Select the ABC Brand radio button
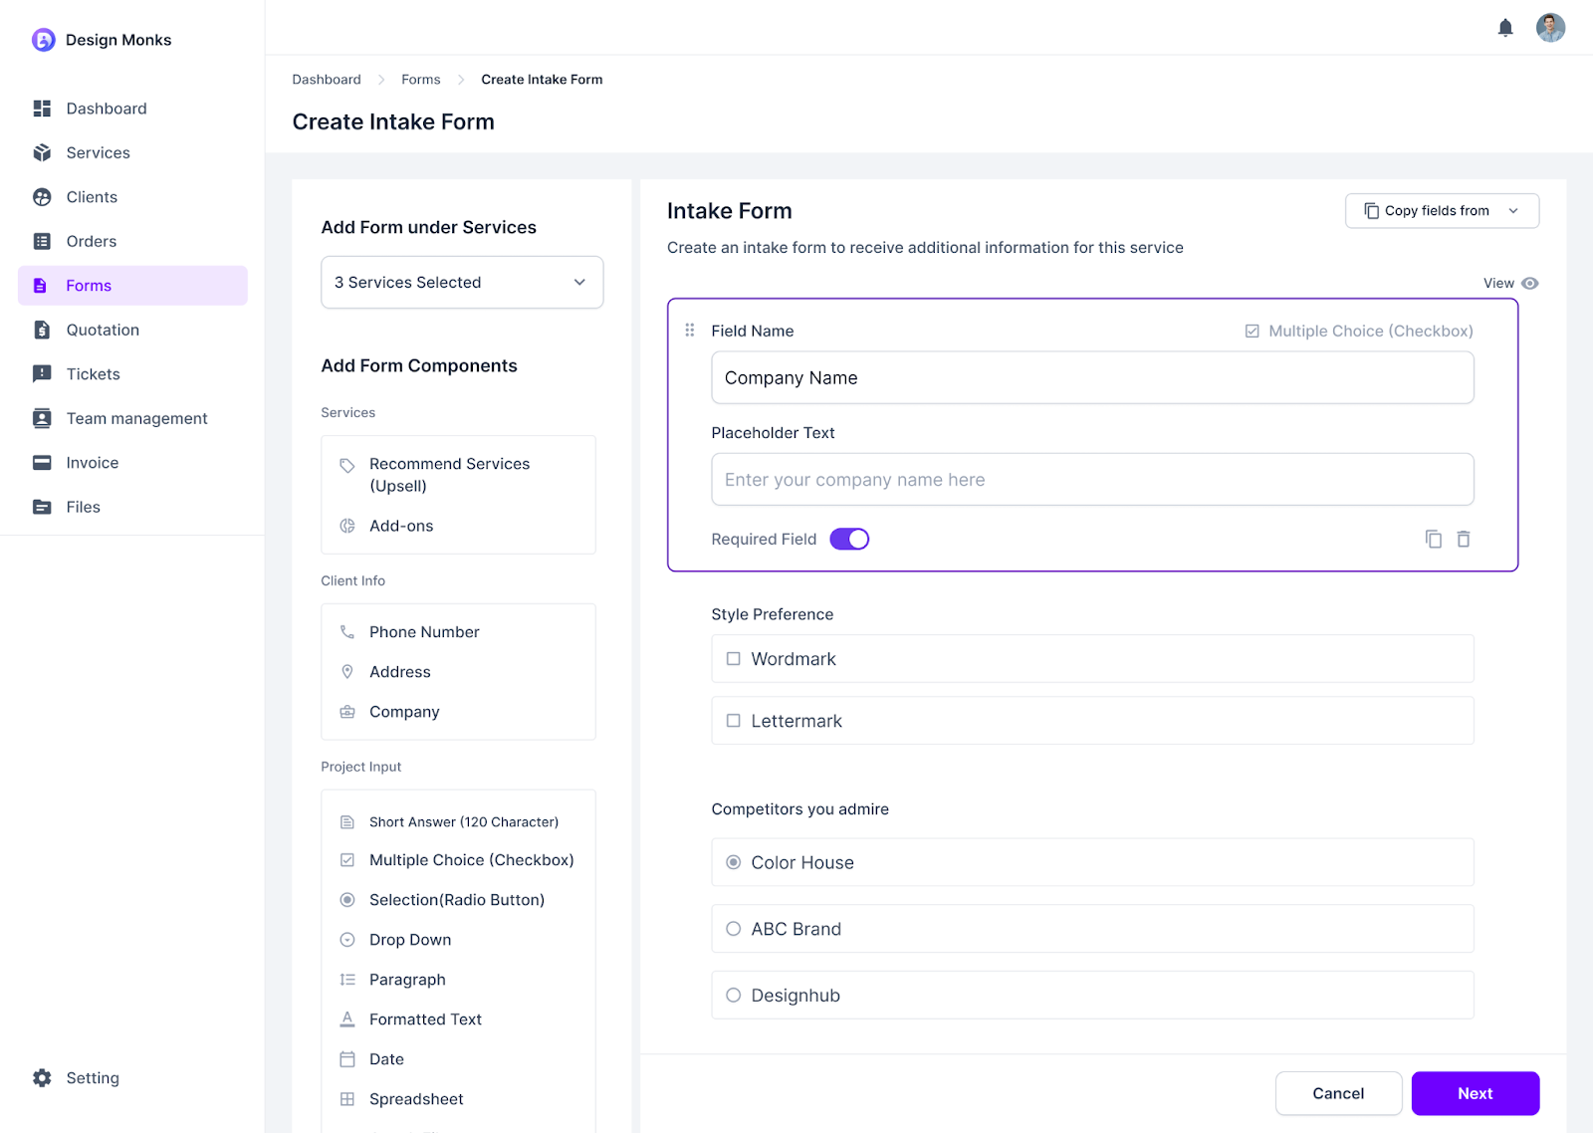 point(734,929)
